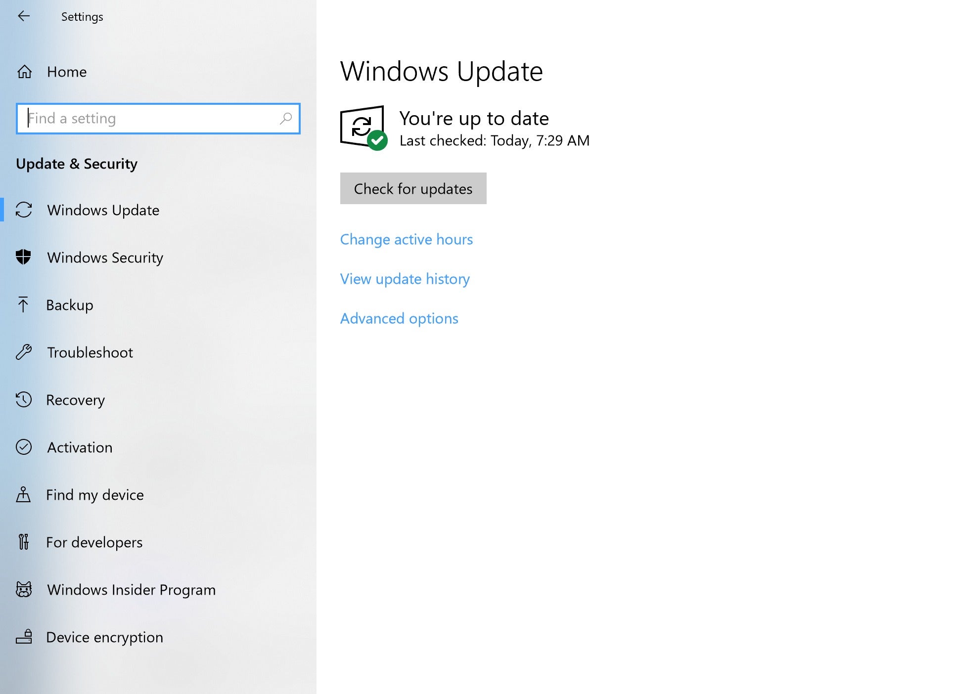Screen dimensions: 954x694
Task: Click the Recovery clock icon
Action: (x=24, y=399)
